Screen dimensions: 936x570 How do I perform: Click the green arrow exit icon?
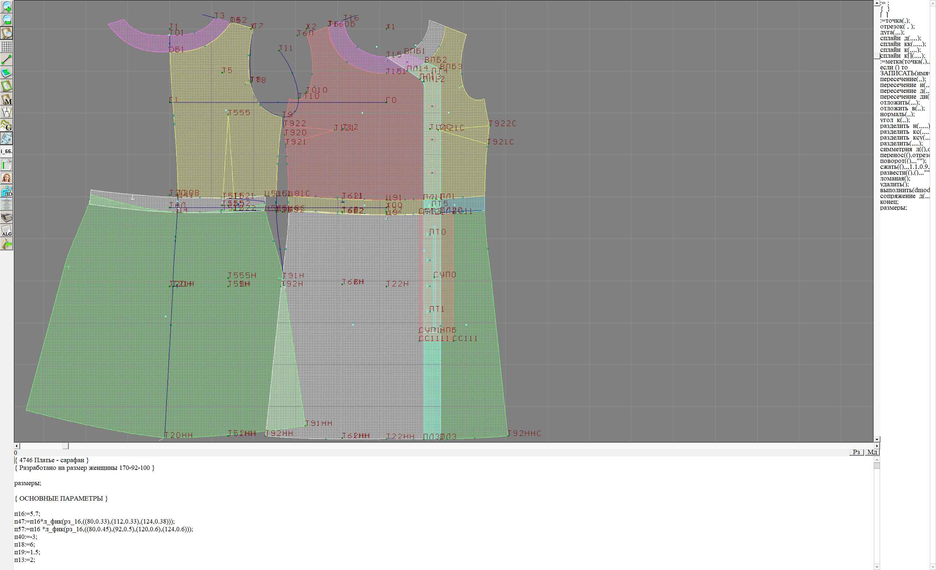(7, 244)
